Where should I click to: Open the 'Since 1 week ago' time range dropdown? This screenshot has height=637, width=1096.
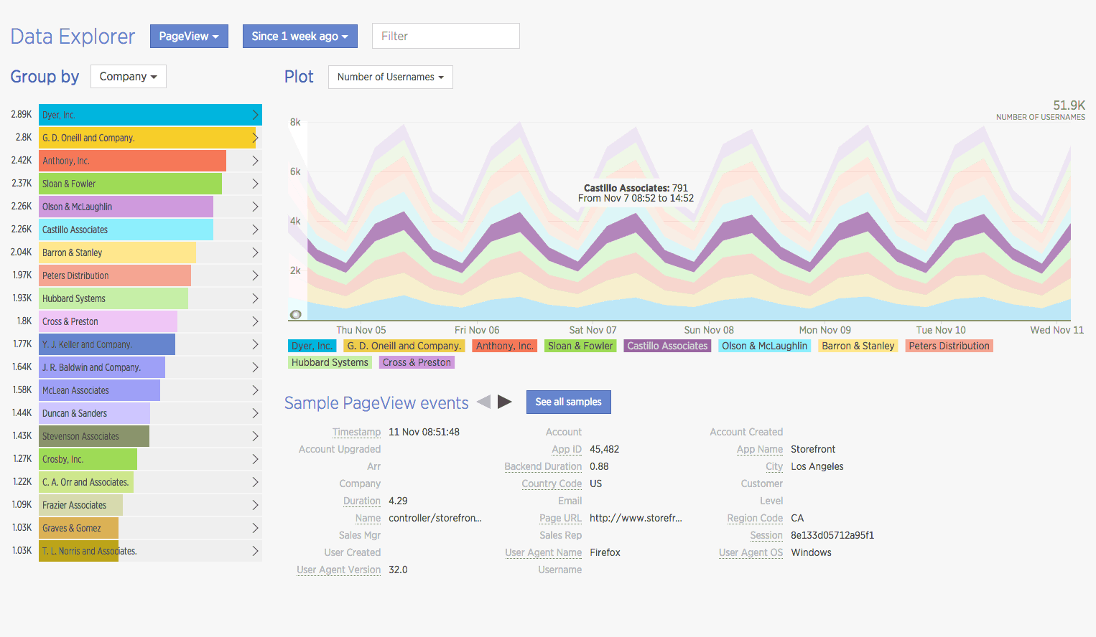[x=299, y=36]
